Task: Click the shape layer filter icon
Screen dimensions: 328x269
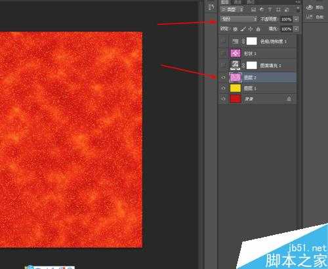Action: pyautogui.click(x=278, y=9)
